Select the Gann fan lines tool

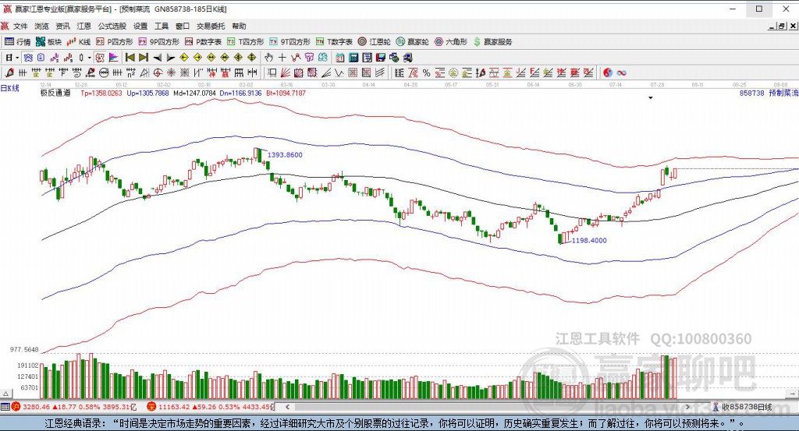tap(286, 72)
